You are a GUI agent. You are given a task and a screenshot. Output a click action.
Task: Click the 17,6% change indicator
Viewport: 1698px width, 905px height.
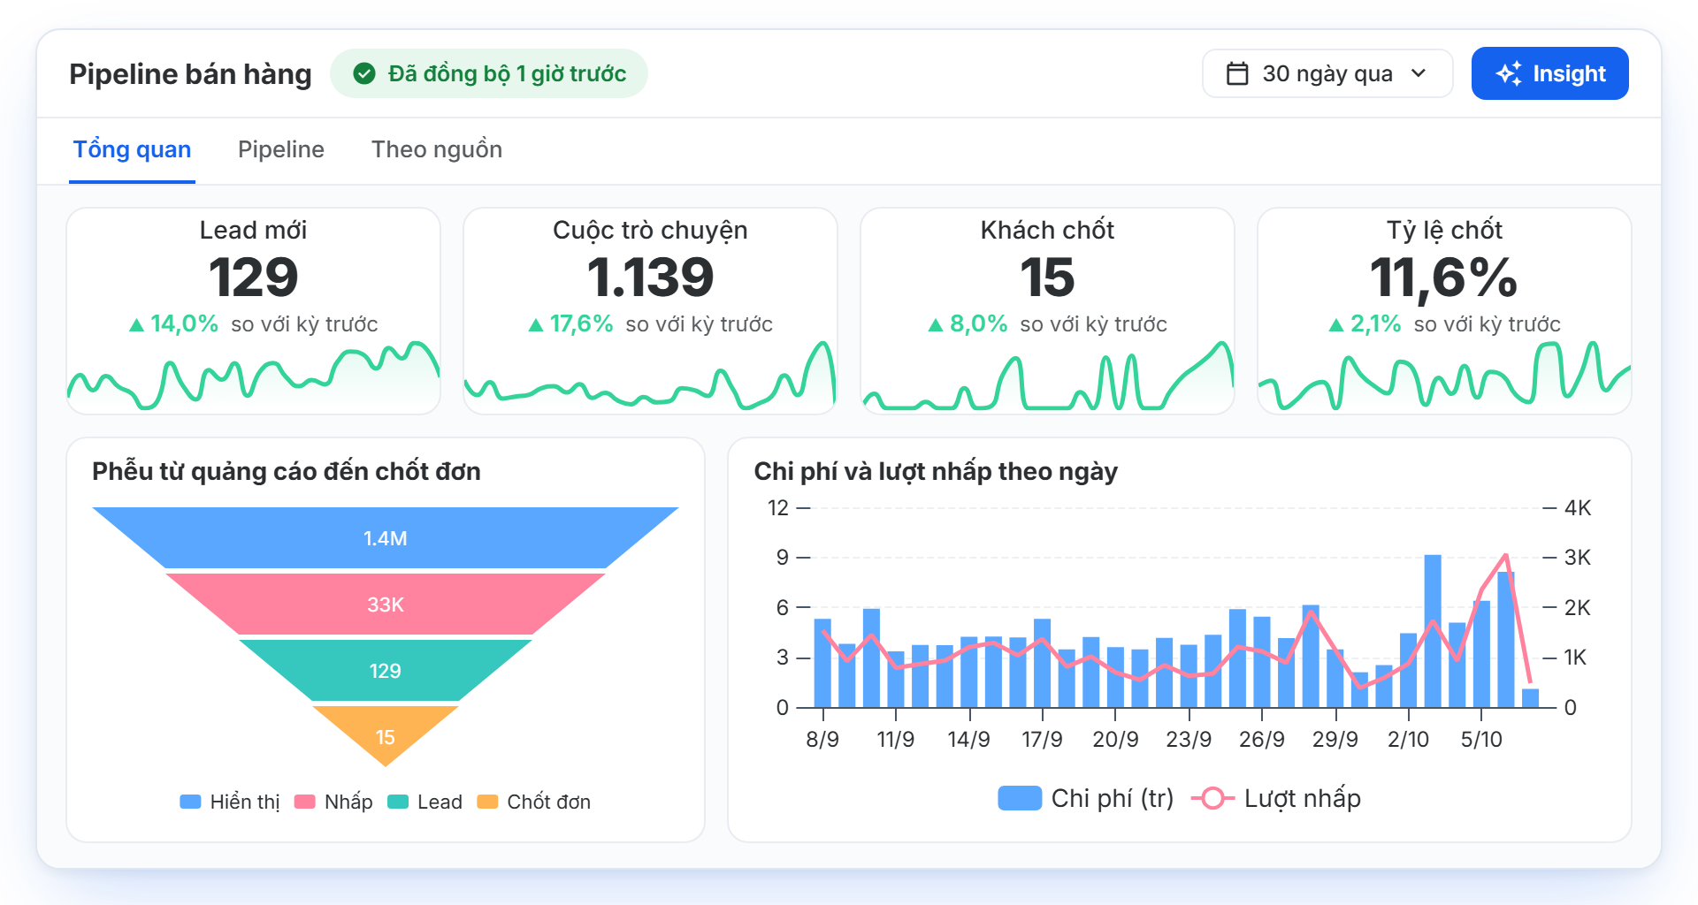(x=570, y=324)
